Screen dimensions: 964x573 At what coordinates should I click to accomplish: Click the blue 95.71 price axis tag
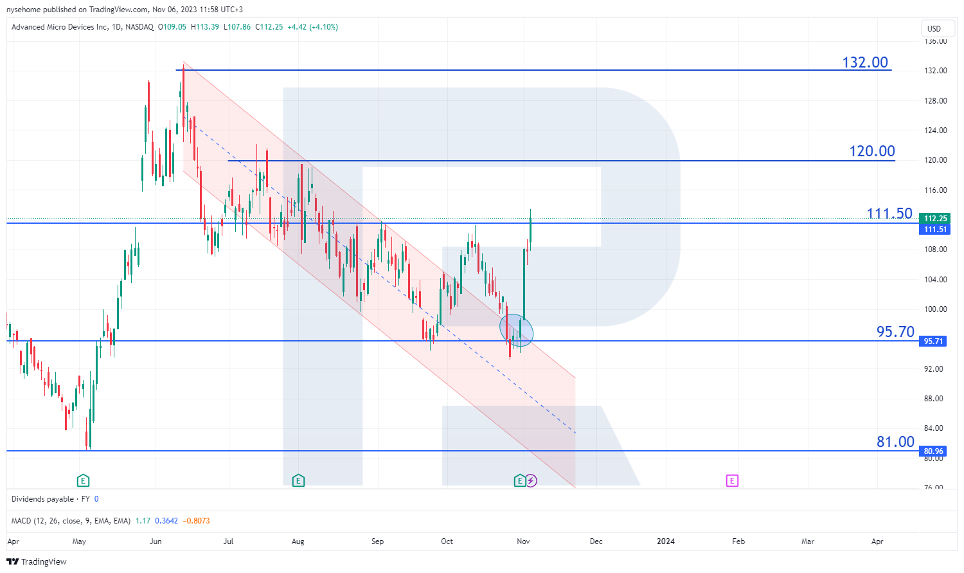(x=933, y=341)
